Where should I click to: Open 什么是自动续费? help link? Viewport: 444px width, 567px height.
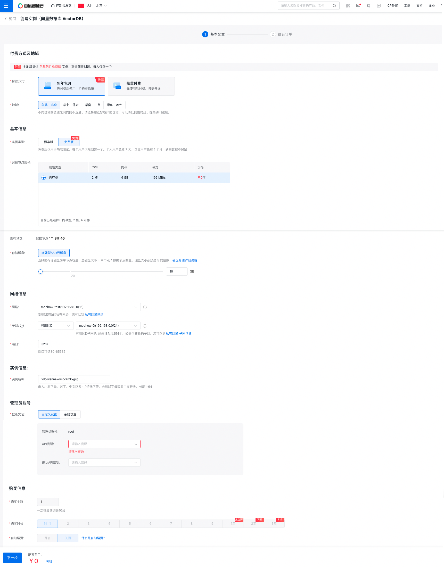click(x=93, y=538)
